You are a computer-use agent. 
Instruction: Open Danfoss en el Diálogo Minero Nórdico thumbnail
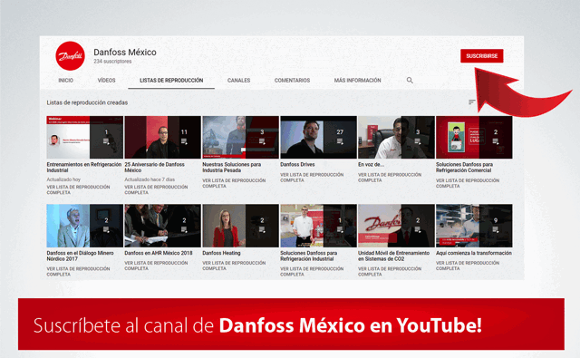84,226
